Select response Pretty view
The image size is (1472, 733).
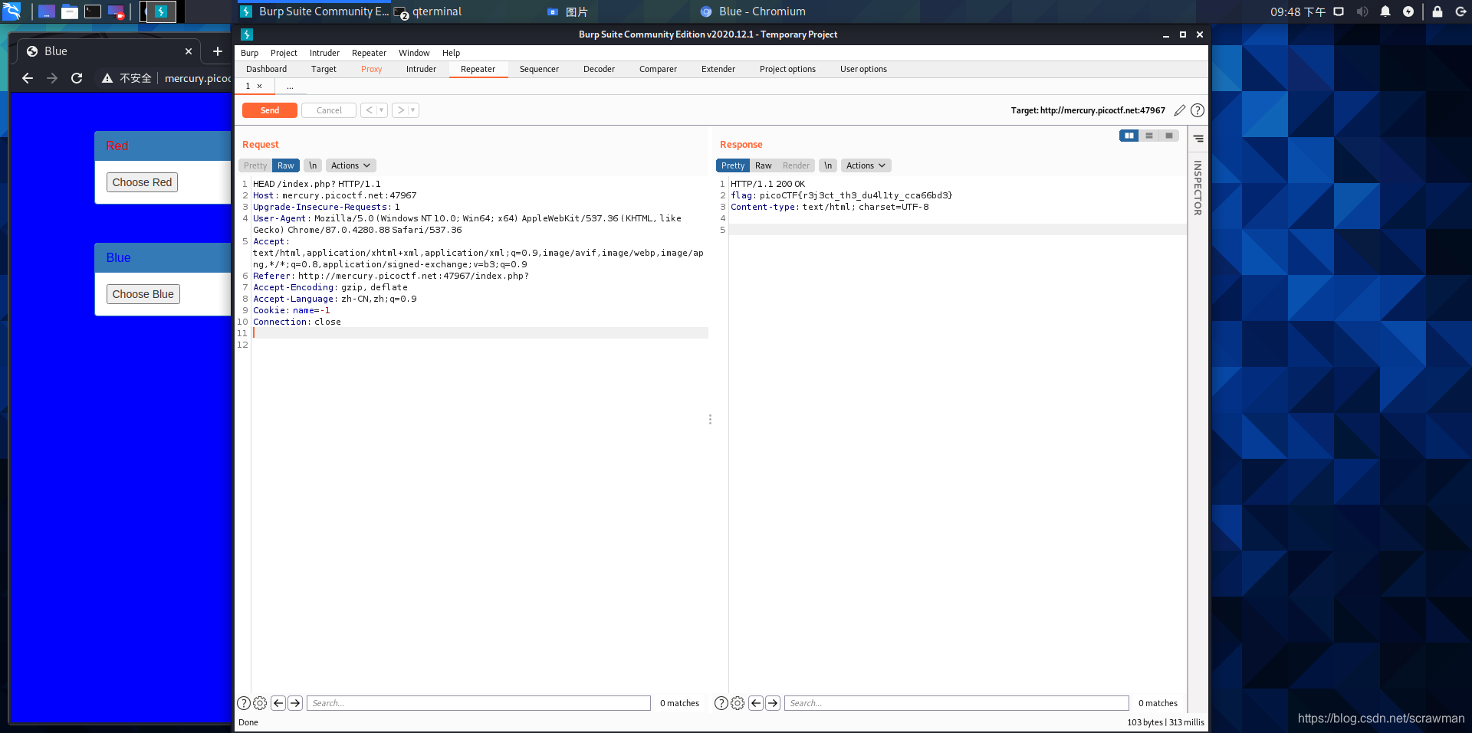[x=733, y=165]
